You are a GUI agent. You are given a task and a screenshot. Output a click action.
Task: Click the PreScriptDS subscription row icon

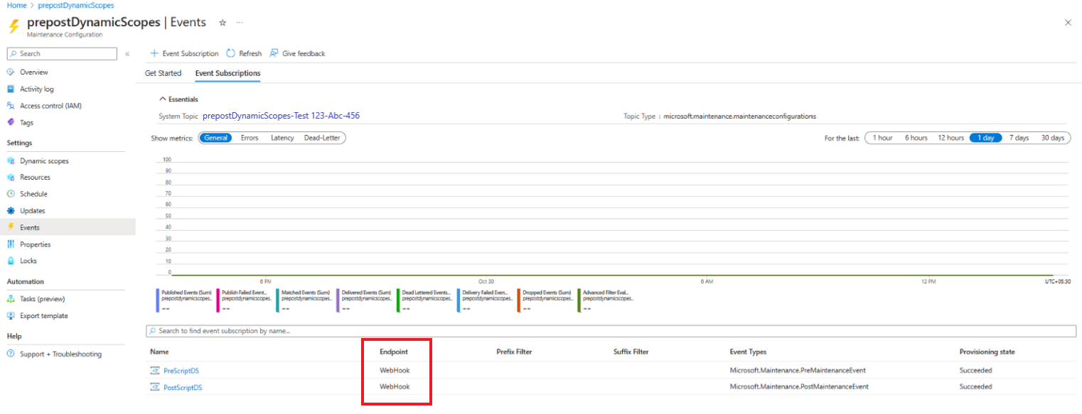(x=155, y=371)
